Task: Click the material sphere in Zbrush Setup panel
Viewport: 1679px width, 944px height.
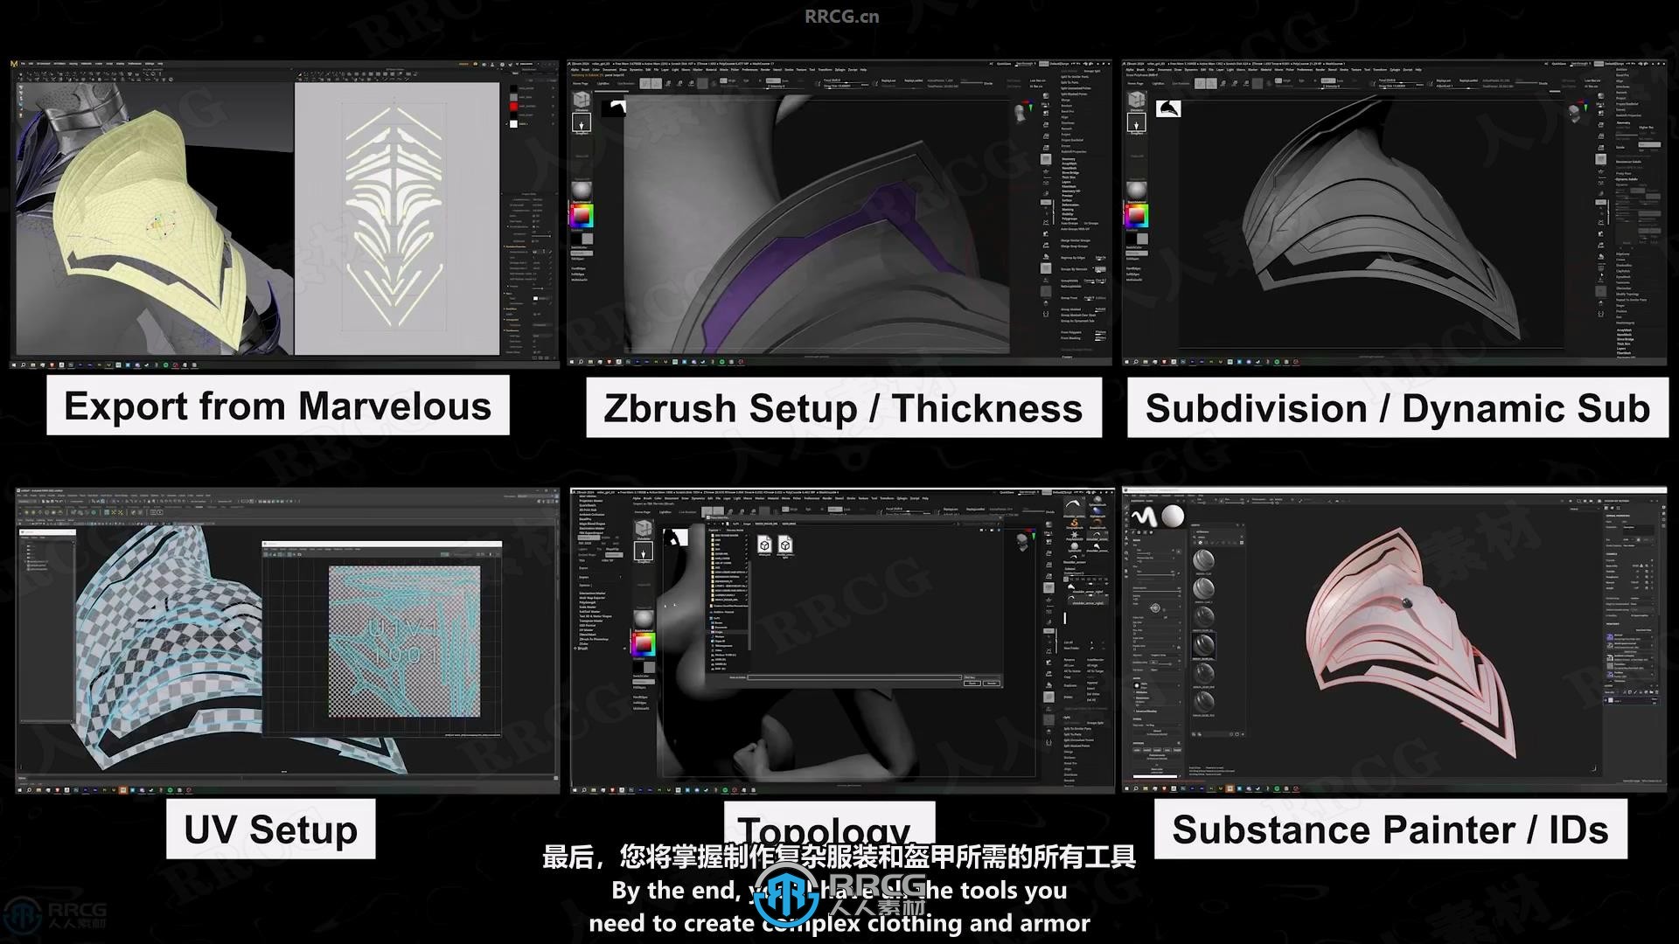Action: click(582, 191)
